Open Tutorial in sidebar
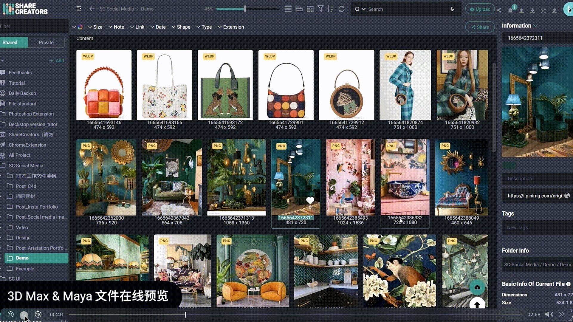This screenshot has height=322, width=573. click(17, 83)
